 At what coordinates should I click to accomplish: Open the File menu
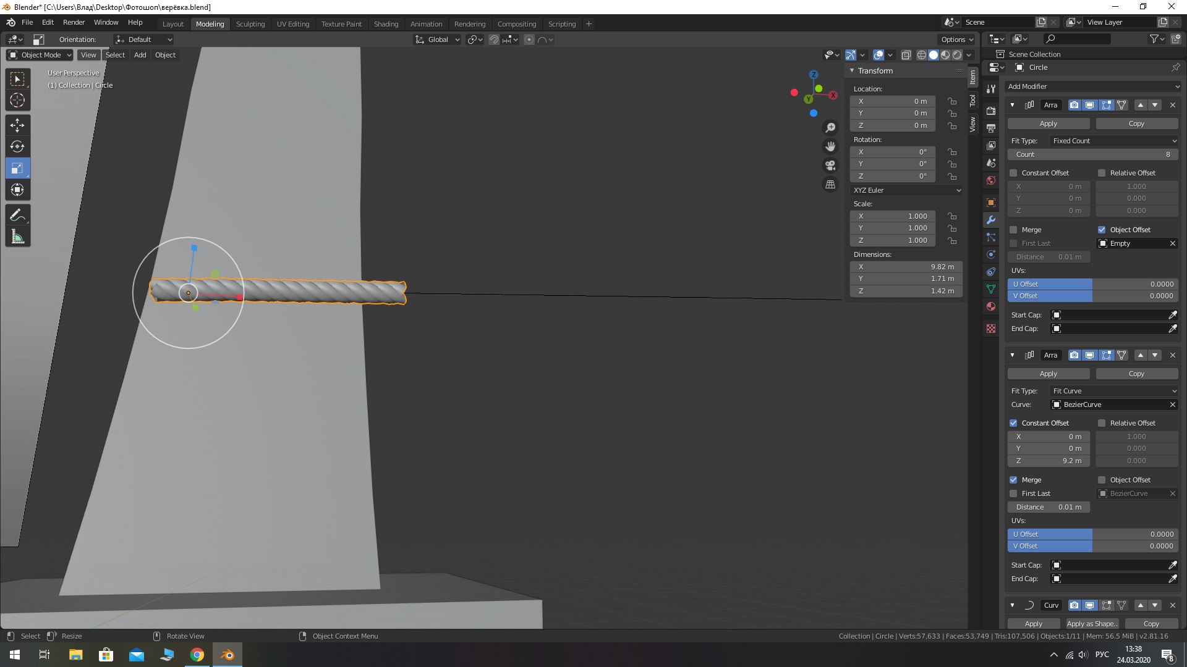27,22
